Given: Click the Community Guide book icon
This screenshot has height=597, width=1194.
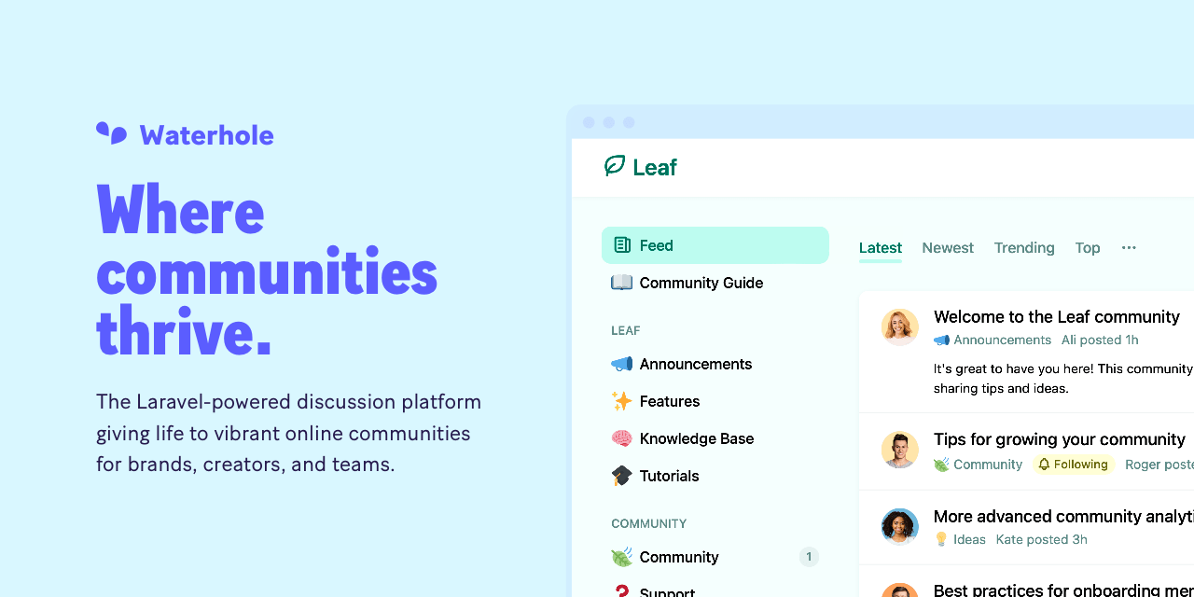Looking at the screenshot, I should point(622,283).
